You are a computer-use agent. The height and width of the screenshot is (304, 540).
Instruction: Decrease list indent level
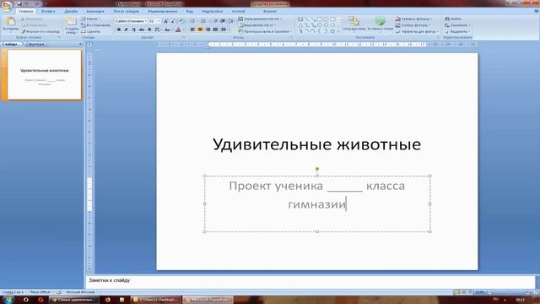216,21
